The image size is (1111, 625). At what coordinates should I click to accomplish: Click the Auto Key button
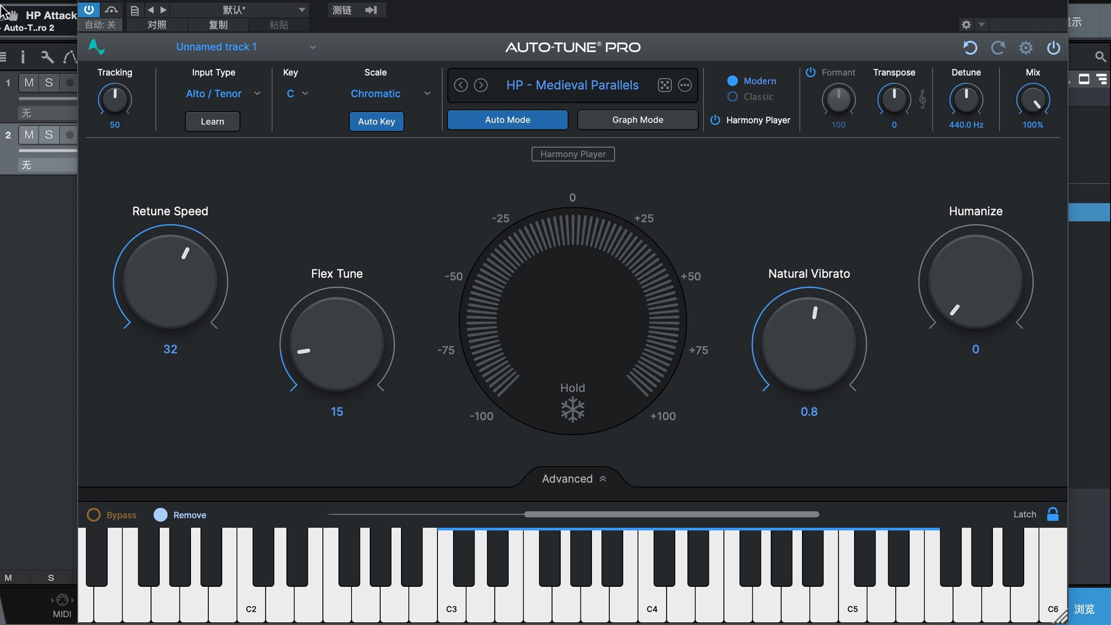[x=376, y=122]
